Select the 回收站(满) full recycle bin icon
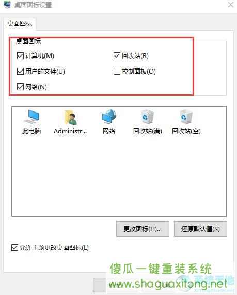 [x=148, y=117]
